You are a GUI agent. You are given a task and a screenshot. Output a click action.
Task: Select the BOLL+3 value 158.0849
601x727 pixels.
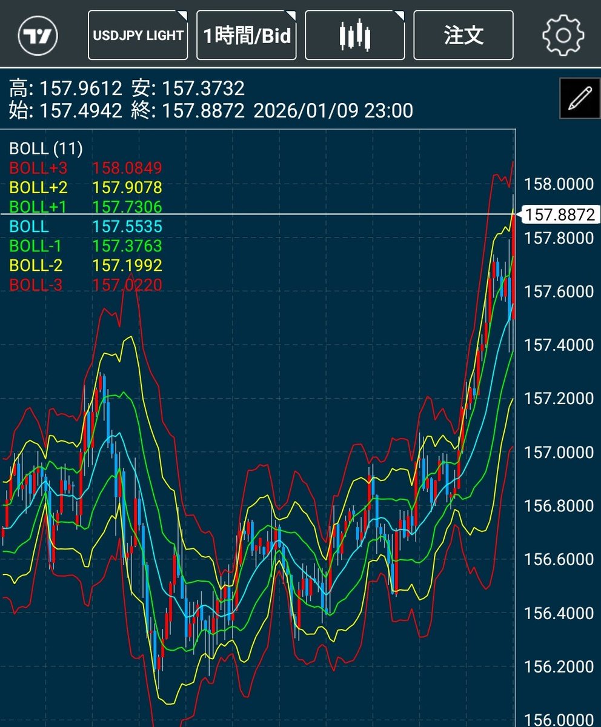tap(127, 168)
